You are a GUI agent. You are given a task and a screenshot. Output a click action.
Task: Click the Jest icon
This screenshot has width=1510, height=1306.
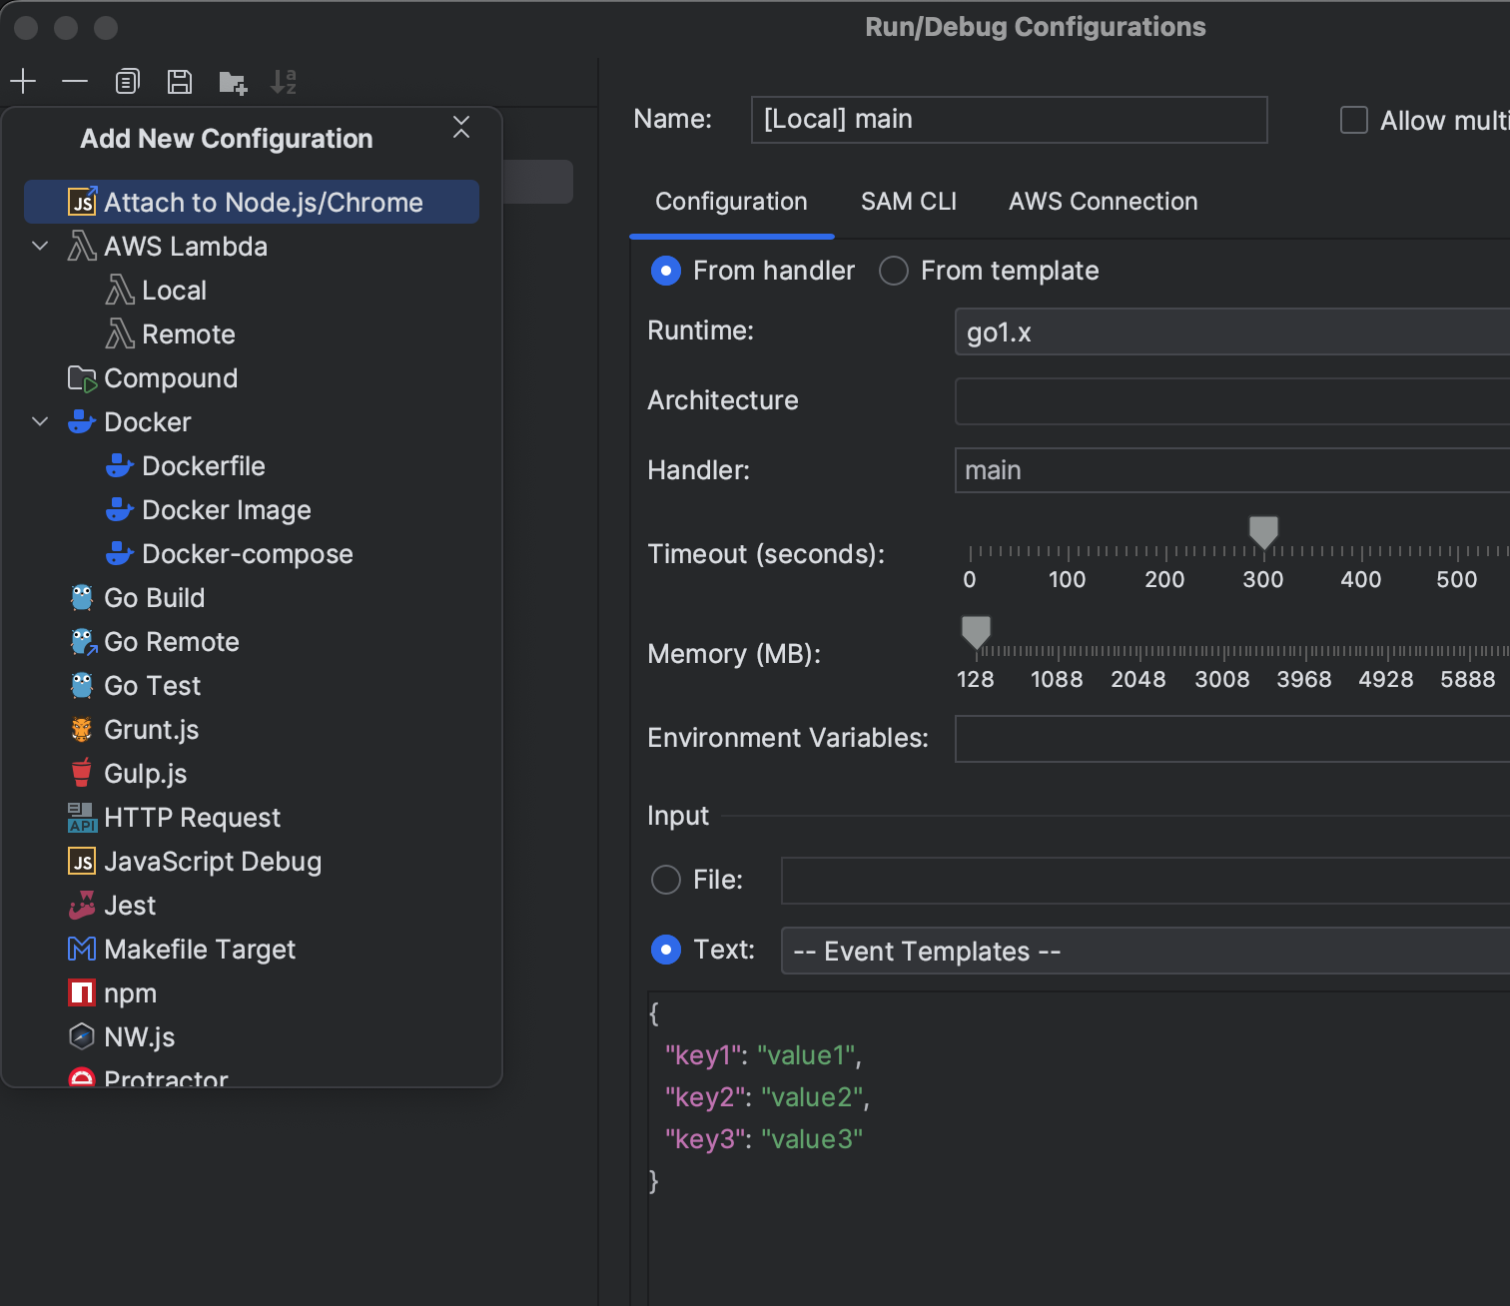(82, 905)
